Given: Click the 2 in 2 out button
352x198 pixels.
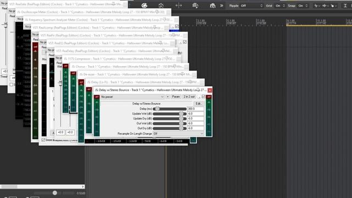Looking at the screenshot, I should click(x=189, y=97).
